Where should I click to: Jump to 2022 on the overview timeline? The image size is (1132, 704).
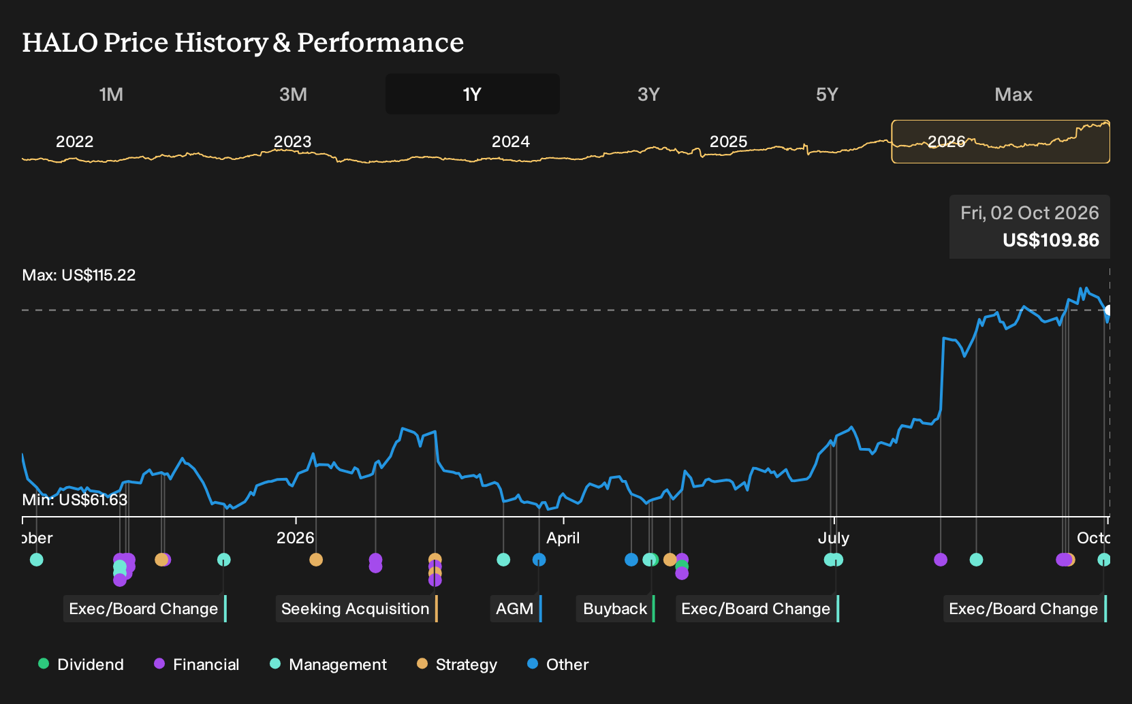point(74,142)
